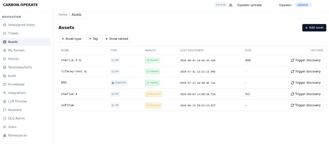Toggle the Show retired filter
The height and width of the screenshot is (144, 329).
tap(116, 39)
